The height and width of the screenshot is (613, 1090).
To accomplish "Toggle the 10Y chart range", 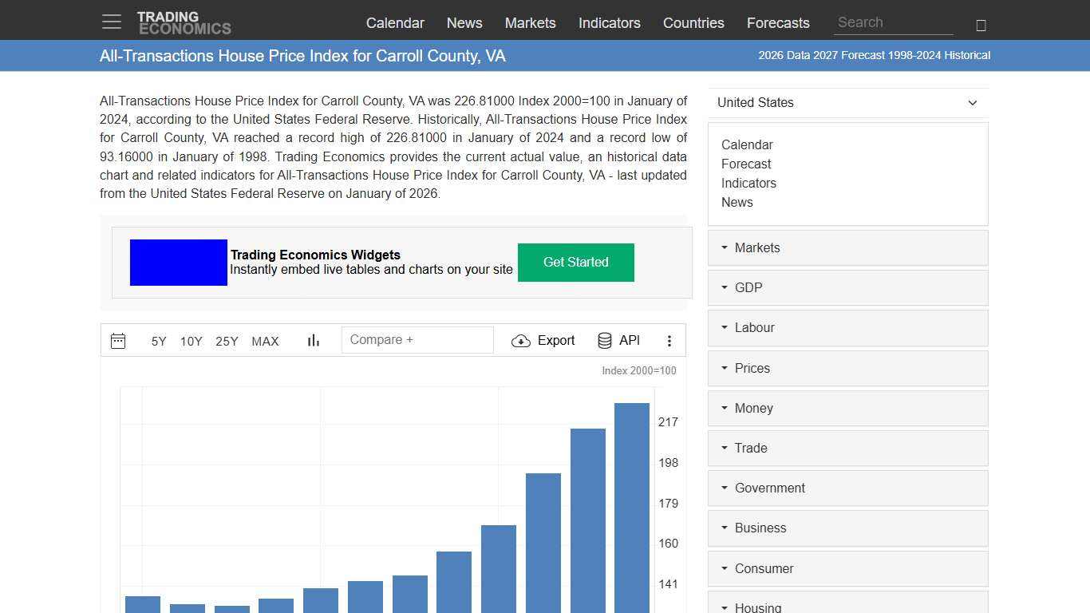I will pos(191,341).
